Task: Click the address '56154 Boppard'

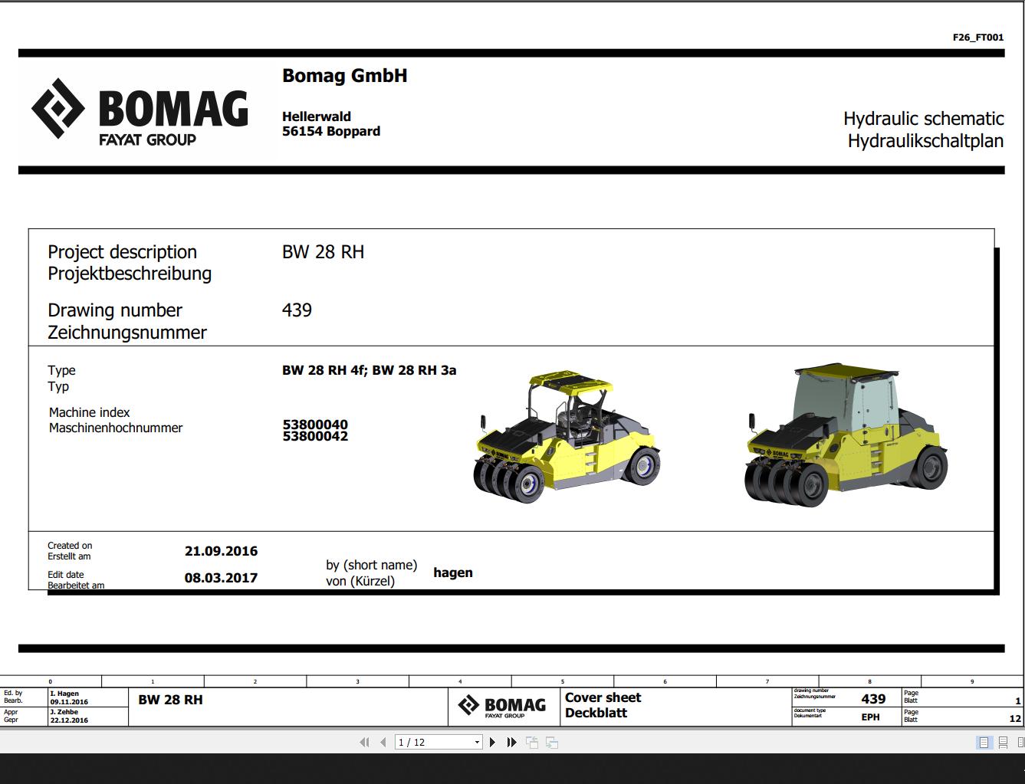Action: tap(331, 131)
